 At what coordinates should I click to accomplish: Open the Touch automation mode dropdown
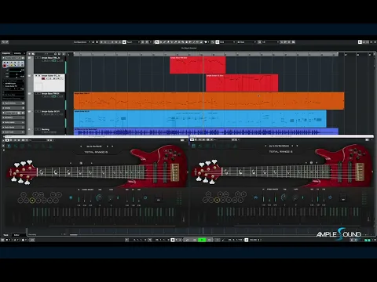[133, 42]
